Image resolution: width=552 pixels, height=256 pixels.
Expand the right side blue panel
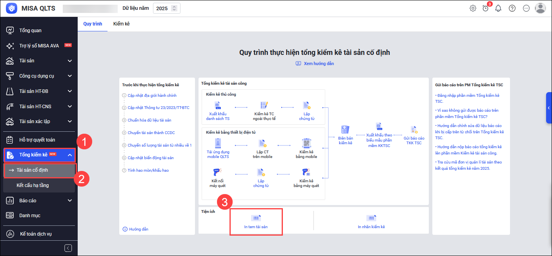pos(548,108)
